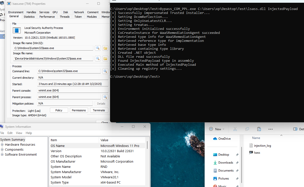Click the Paste clipboard icon in Explorer
The width and height of the screenshot is (304, 187).
(x=259, y=129)
